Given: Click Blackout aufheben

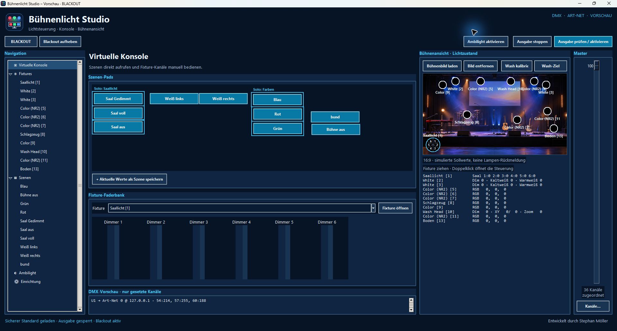Looking at the screenshot, I should coord(60,42).
